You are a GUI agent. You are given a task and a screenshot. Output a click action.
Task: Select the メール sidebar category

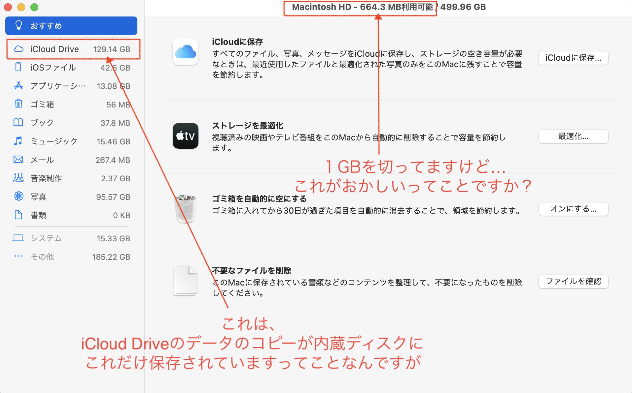point(71,160)
